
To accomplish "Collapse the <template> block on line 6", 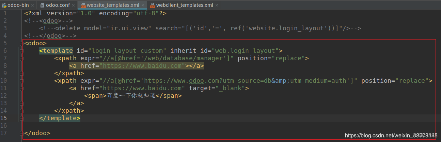I will point(21,51).
